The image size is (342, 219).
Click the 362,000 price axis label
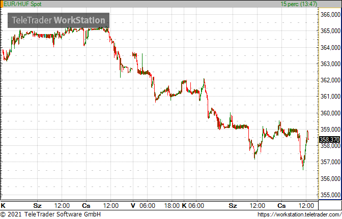(x=330, y=80)
